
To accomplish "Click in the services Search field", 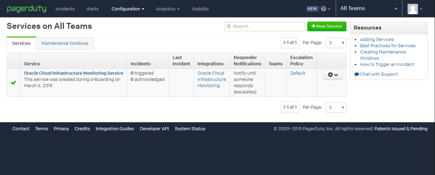I will 265,26.
